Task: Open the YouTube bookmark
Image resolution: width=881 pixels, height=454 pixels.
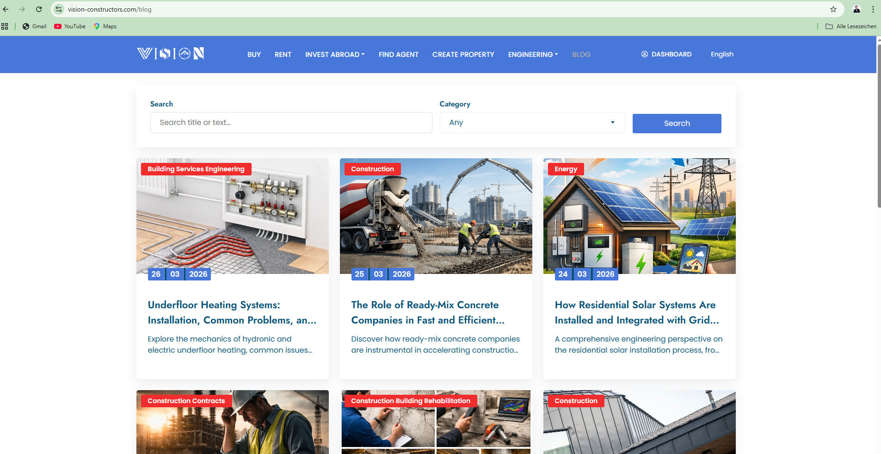Action: [70, 26]
